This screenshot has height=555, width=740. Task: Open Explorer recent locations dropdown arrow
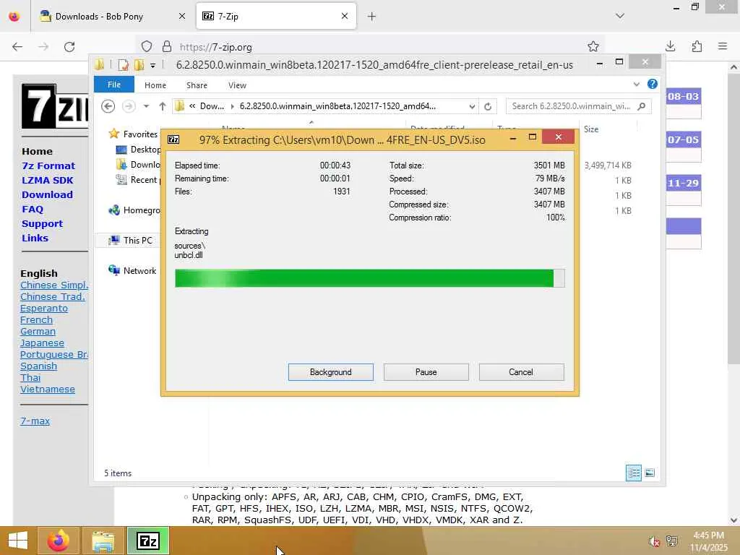[146, 106]
